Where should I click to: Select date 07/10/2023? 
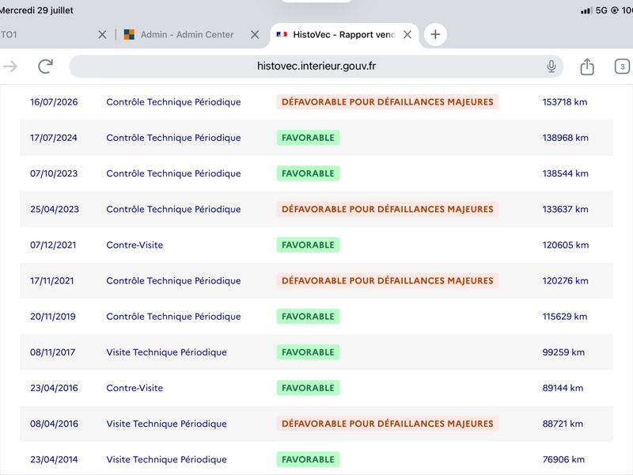(54, 173)
